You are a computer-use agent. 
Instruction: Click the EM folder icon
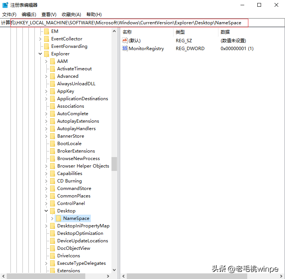click(x=46, y=31)
